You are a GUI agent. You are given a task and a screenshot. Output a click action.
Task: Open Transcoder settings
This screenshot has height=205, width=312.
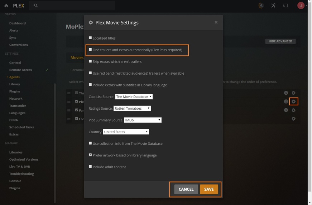pyautogui.click(x=18, y=106)
